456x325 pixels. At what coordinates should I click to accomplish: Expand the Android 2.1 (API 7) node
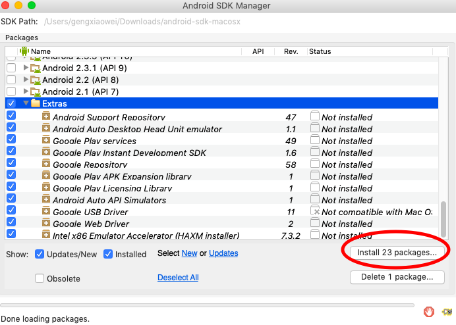tap(26, 91)
